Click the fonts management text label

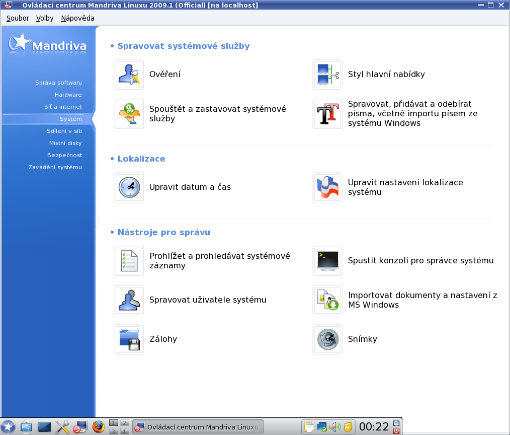(413, 113)
